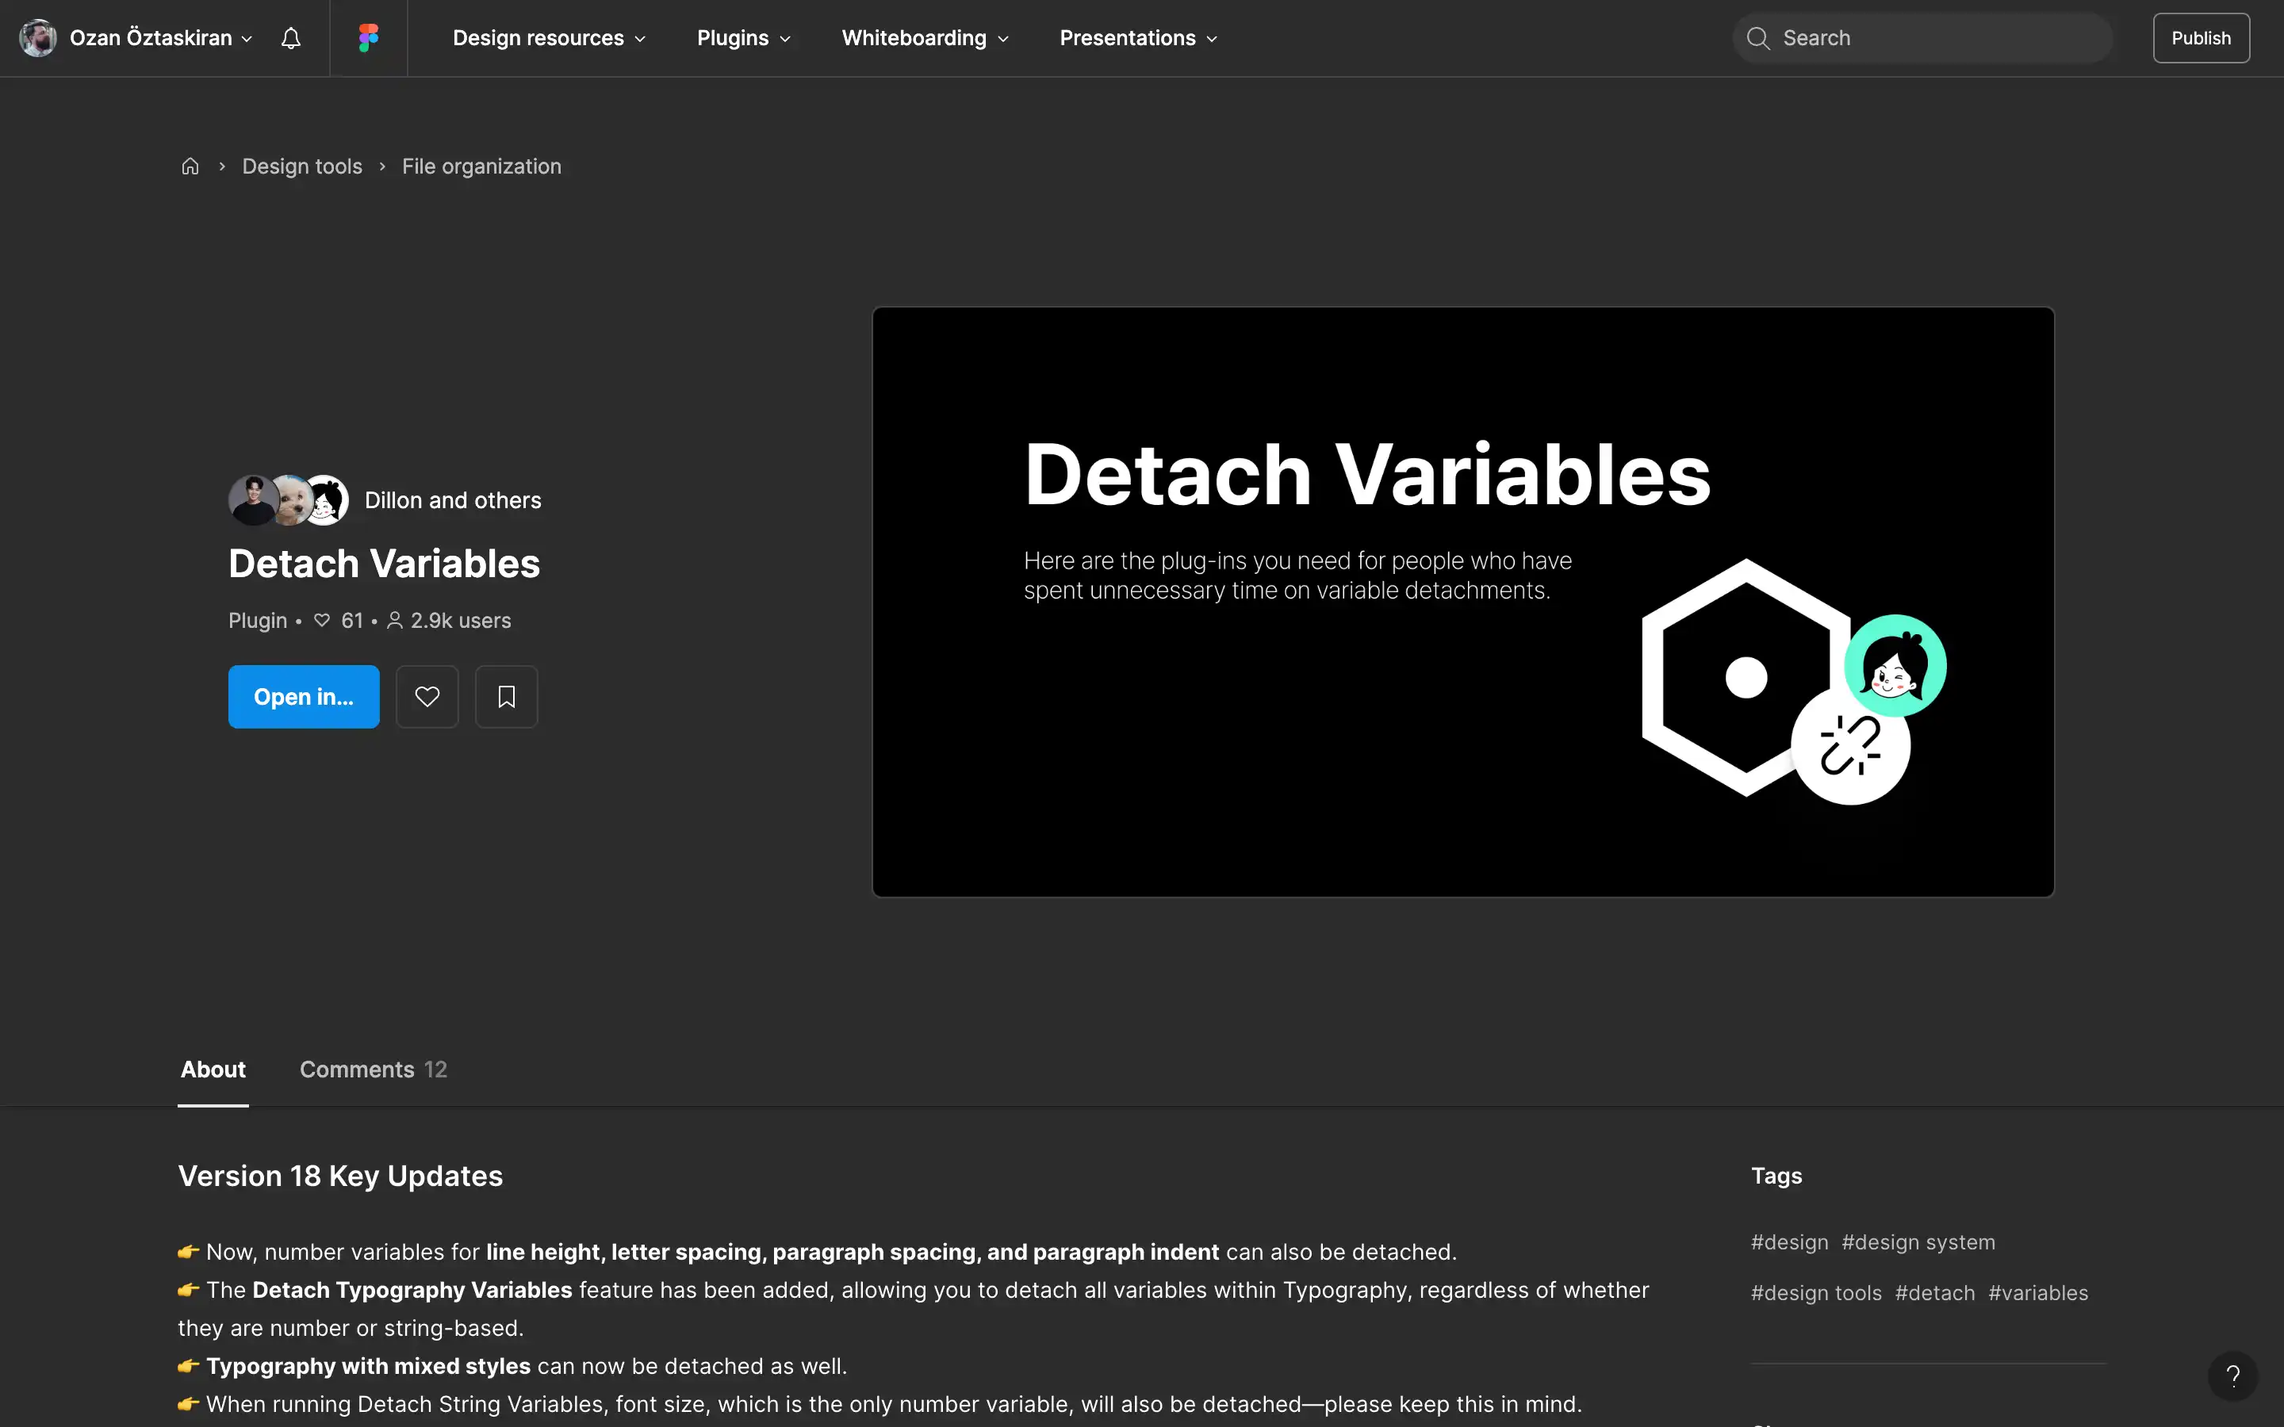Click the user avatar in the header
The image size is (2284, 1427).
pos(38,38)
